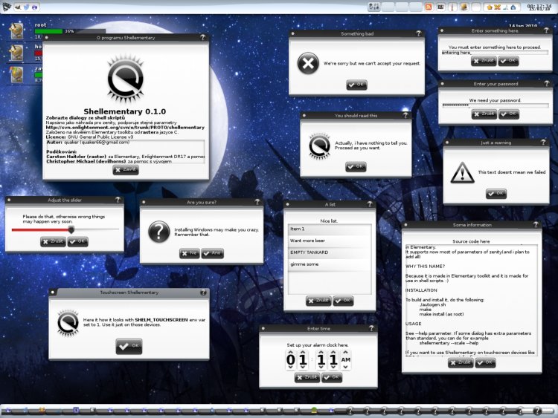This screenshot has height=418, width=558.
Task: Toggle AM/PM using the down arrow
Action: pos(345,367)
